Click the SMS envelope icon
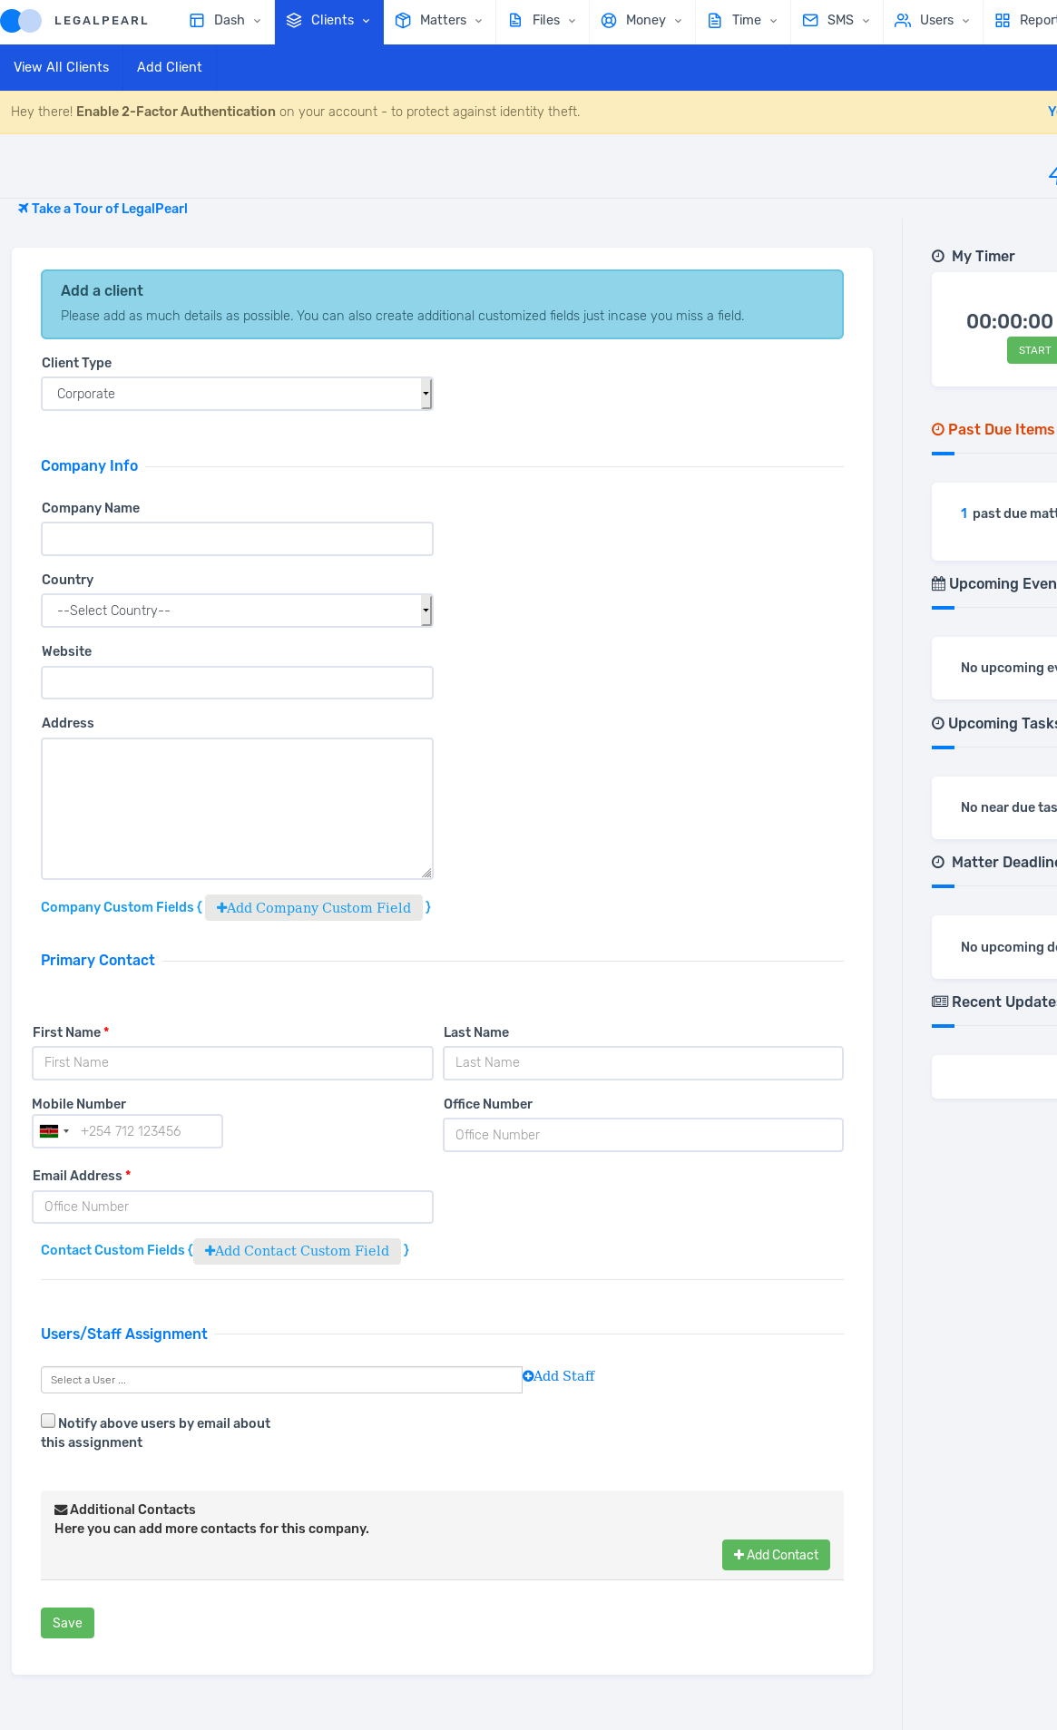Viewport: 1057px width, 1730px height. click(x=810, y=21)
